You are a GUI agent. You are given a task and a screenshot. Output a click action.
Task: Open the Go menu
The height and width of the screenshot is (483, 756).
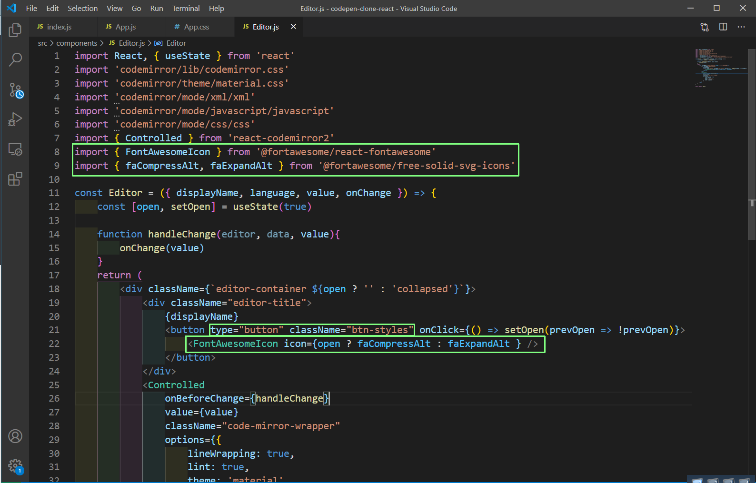pyautogui.click(x=136, y=8)
